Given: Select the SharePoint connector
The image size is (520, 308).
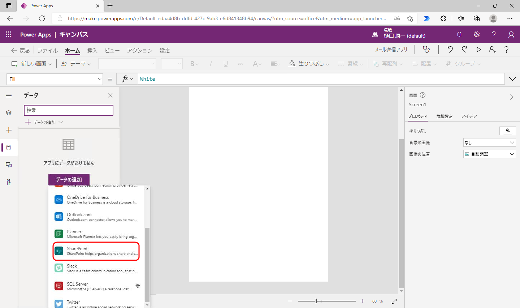Looking at the screenshot, I should tap(96, 251).
